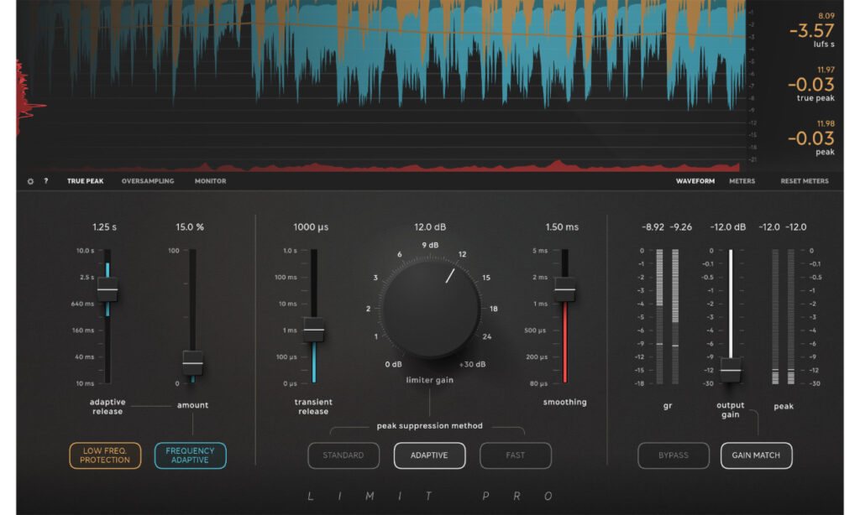
Task: Open the Monitor menu
Action: [x=210, y=181]
